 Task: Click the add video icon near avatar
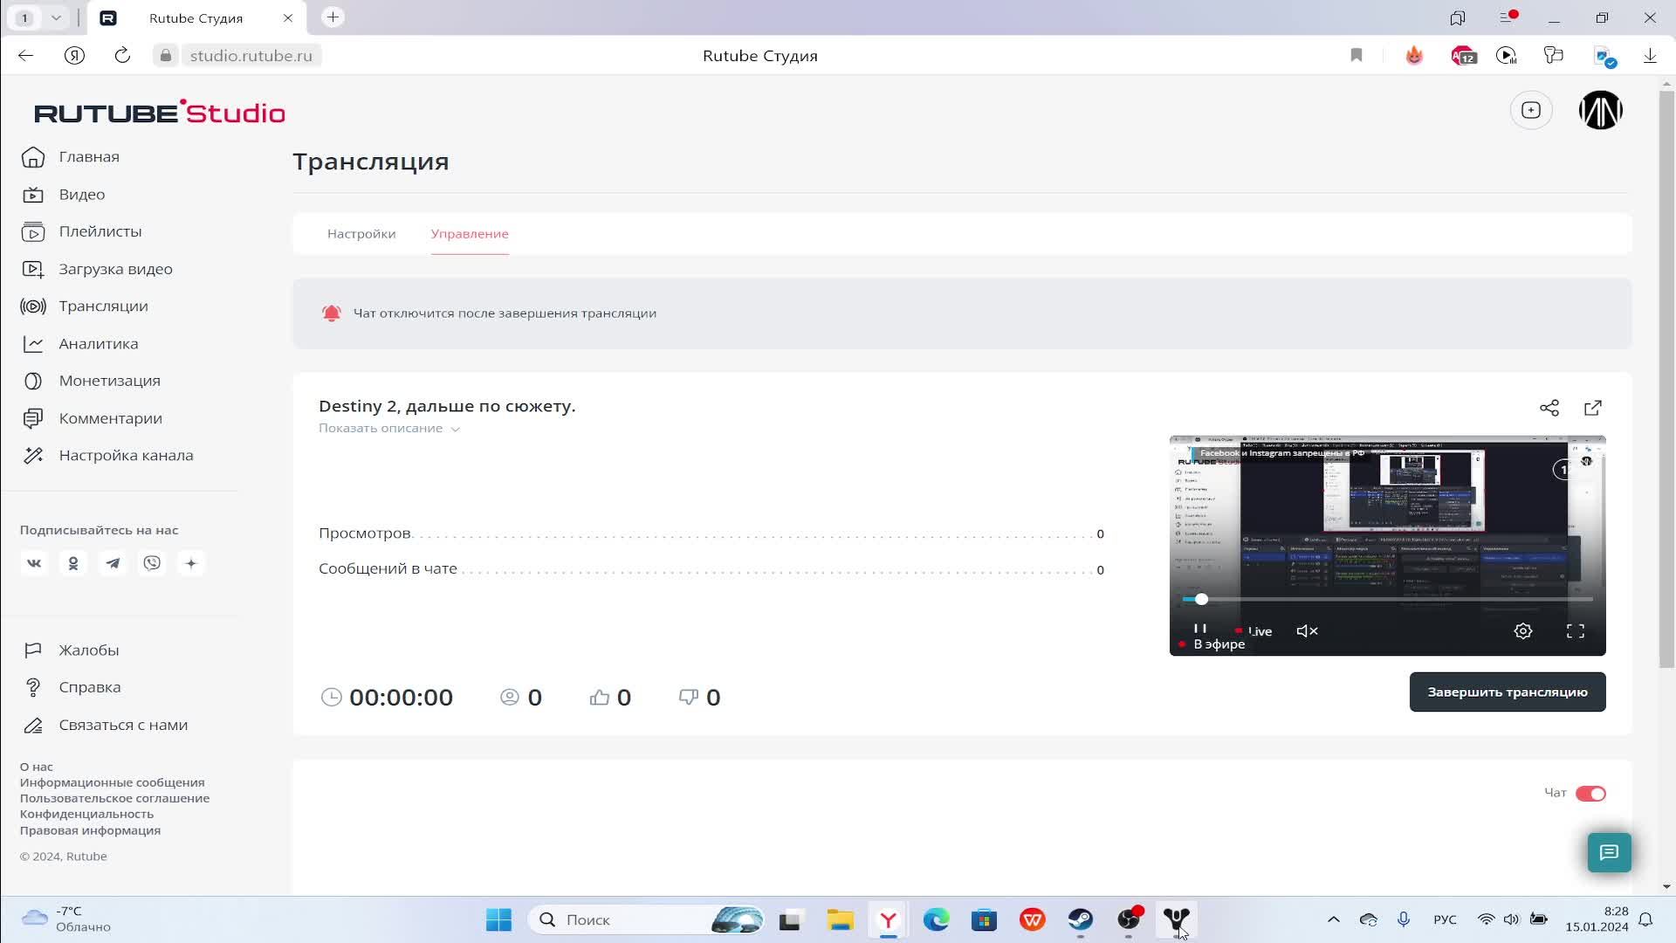tap(1530, 110)
